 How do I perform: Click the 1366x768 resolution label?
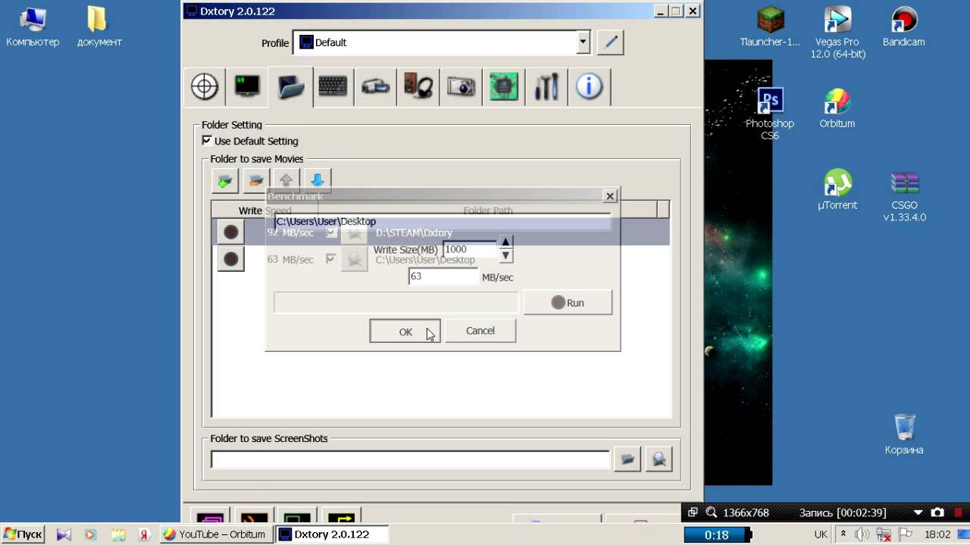pyautogui.click(x=746, y=512)
